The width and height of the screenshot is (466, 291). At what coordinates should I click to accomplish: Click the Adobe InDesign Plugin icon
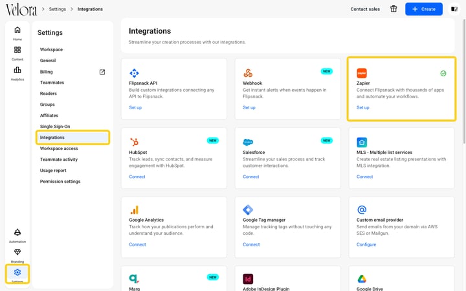click(248, 279)
